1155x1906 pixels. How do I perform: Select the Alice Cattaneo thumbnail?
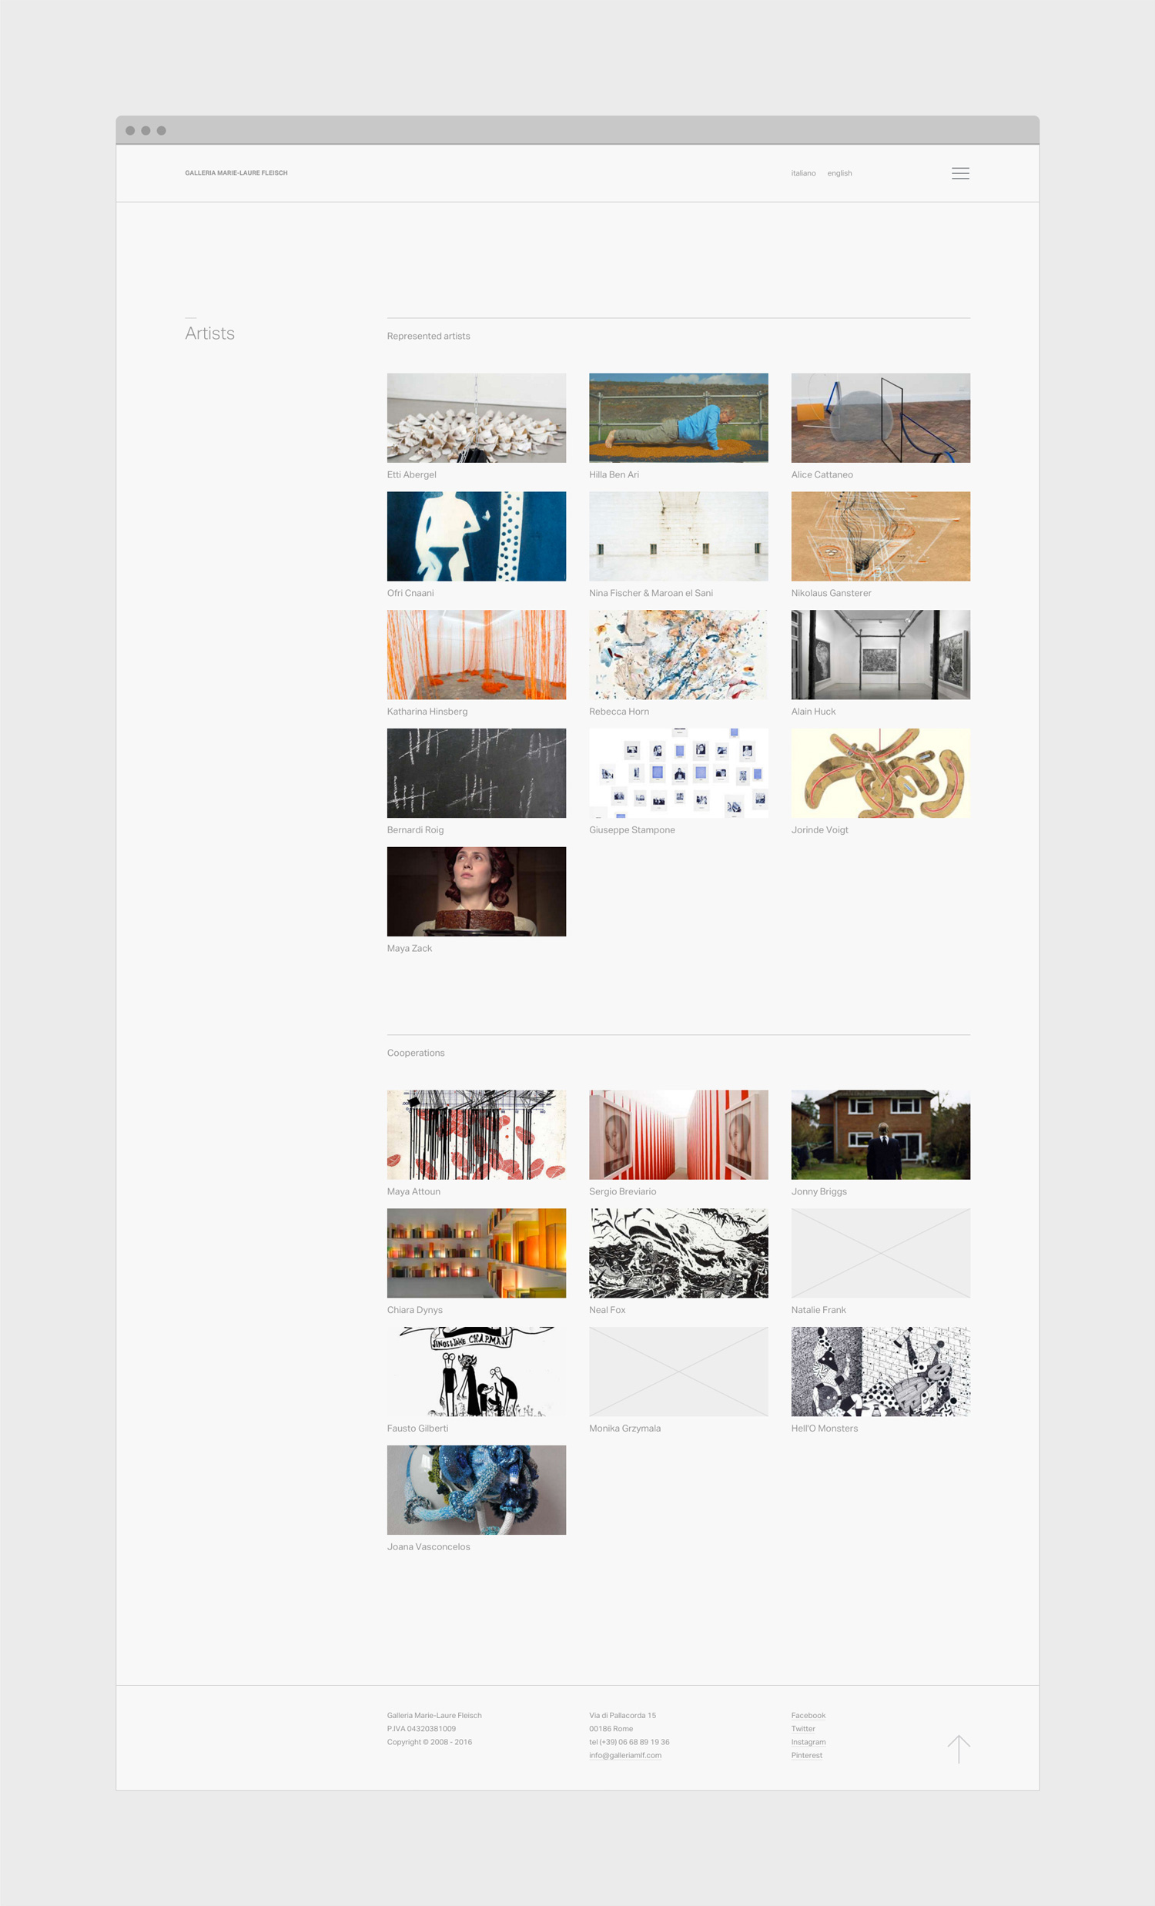[880, 417]
